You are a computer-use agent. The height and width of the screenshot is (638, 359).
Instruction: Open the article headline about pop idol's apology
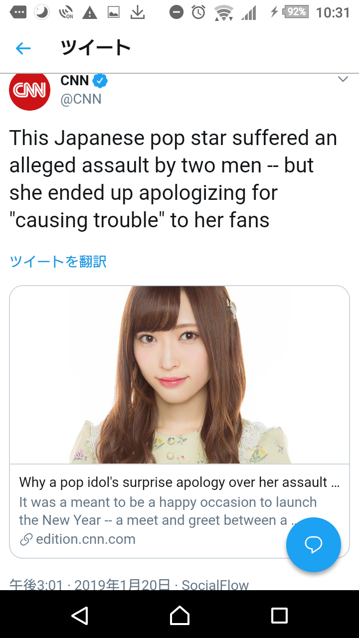point(179,482)
